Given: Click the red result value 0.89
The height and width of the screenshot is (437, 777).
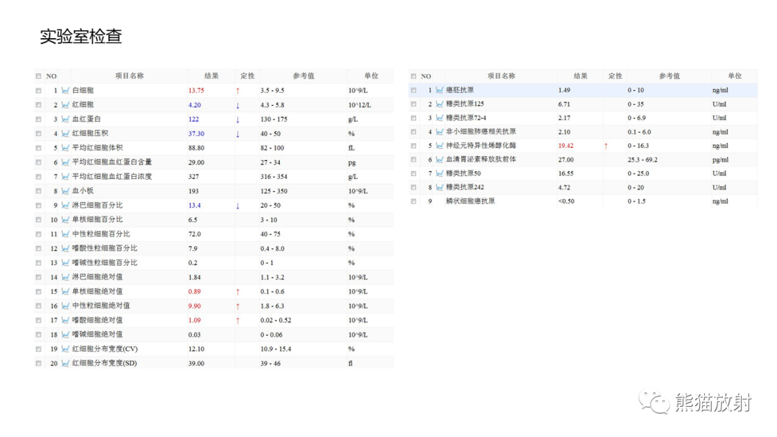Looking at the screenshot, I should (x=194, y=292).
